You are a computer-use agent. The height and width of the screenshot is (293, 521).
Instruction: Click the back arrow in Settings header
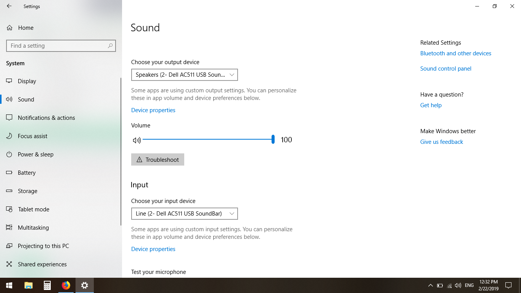9,6
